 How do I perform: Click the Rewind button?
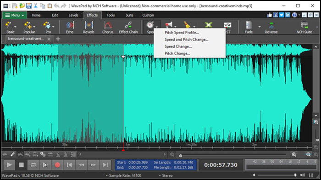(81, 165)
